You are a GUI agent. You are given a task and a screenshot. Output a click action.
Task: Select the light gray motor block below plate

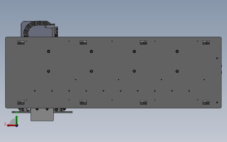click(42, 115)
